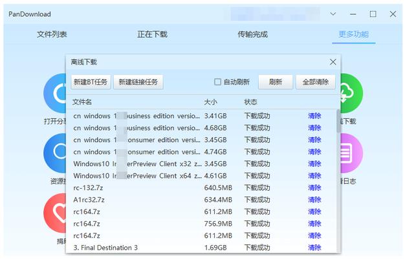Switch to the 传输完成 tab
The height and width of the screenshot is (267, 414).
coord(253,34)
